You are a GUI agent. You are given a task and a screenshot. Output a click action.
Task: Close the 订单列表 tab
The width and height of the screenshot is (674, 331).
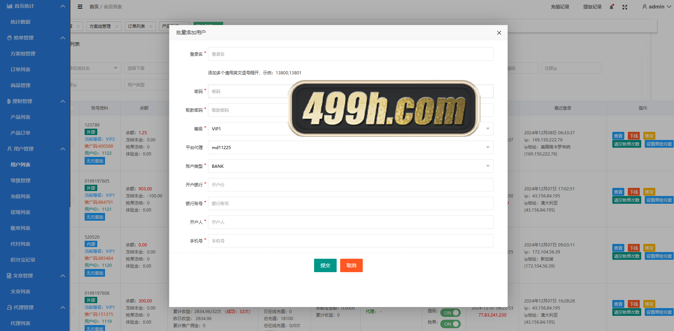tap(151, 26)
